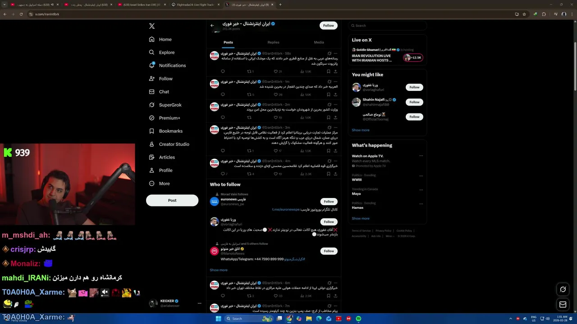Open options for Apple TV promoted item
The image size is (577, 324).
421,156
